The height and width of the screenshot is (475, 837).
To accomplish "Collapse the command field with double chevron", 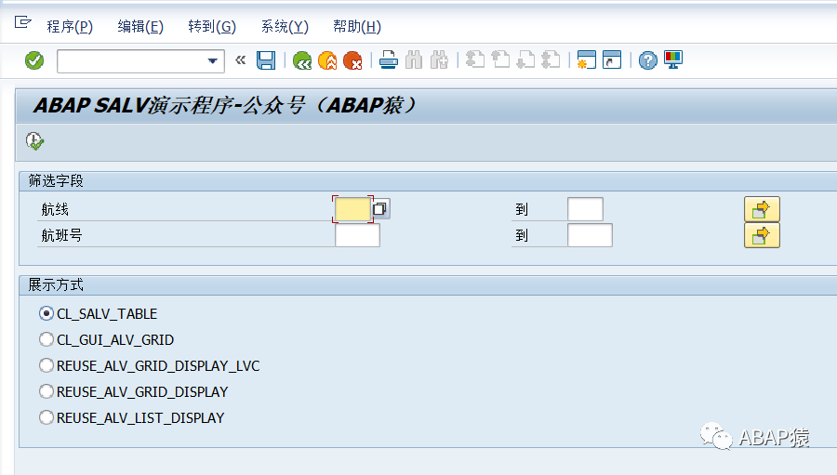I will click(240, 59).
